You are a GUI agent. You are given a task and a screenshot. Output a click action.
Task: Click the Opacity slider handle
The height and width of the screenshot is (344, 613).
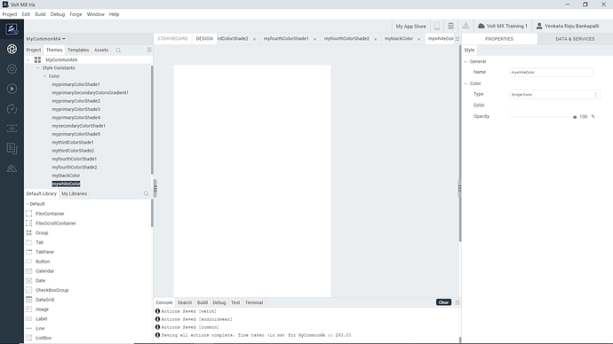[575, 117]
